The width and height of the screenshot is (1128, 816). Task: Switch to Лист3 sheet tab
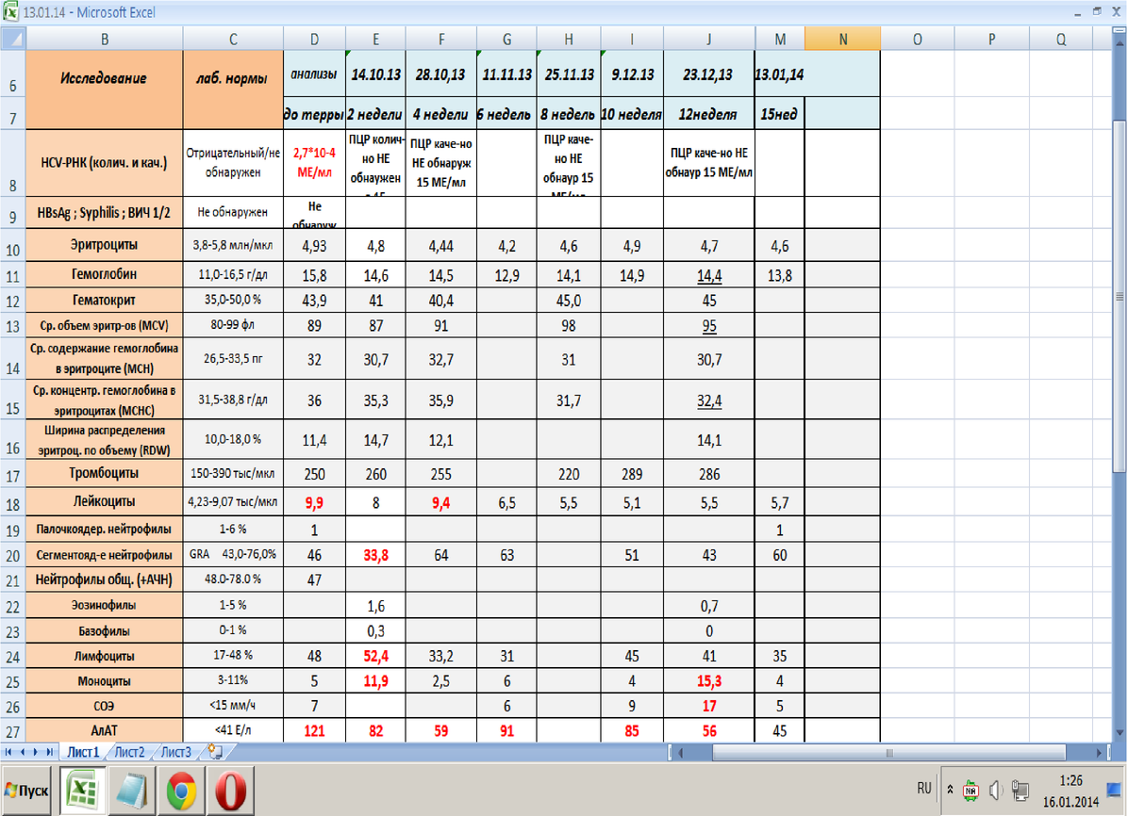point(176,752)
